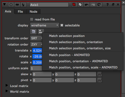
Task: Choose Match selection position
Action: [67, 36]
